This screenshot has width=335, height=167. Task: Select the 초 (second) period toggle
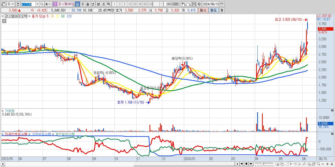pos(103,4)
